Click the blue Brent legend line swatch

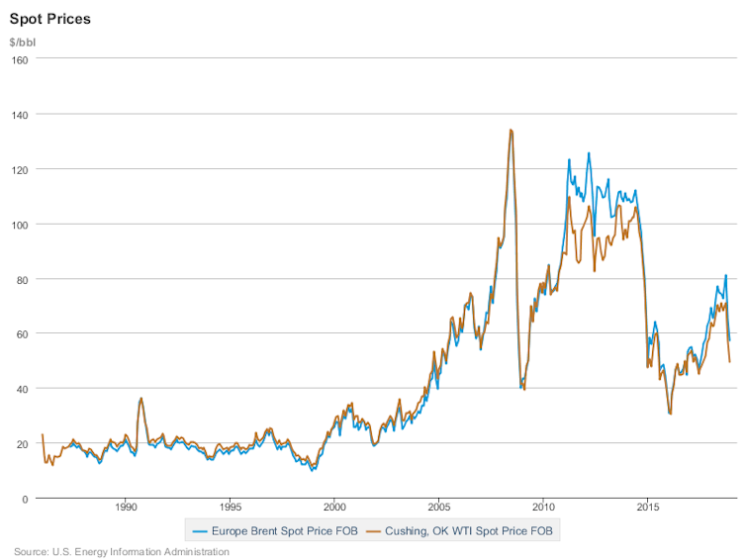(x=199, y=531)
